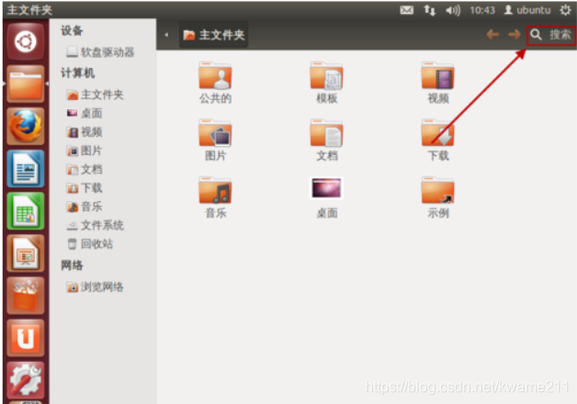Open the session power gear menu

tap(565, 10)
